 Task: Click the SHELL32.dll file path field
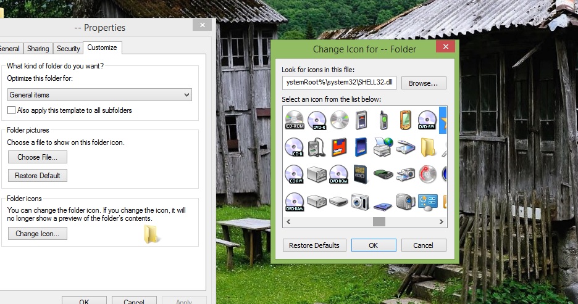339,83
